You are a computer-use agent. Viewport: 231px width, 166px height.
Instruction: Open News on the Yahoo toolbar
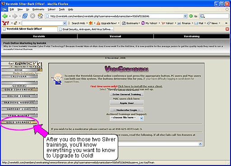pyautogui.click(x=213, y=23)
